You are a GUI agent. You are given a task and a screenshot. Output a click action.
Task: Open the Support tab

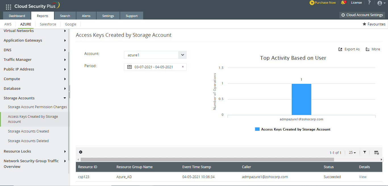pos(132,16)
